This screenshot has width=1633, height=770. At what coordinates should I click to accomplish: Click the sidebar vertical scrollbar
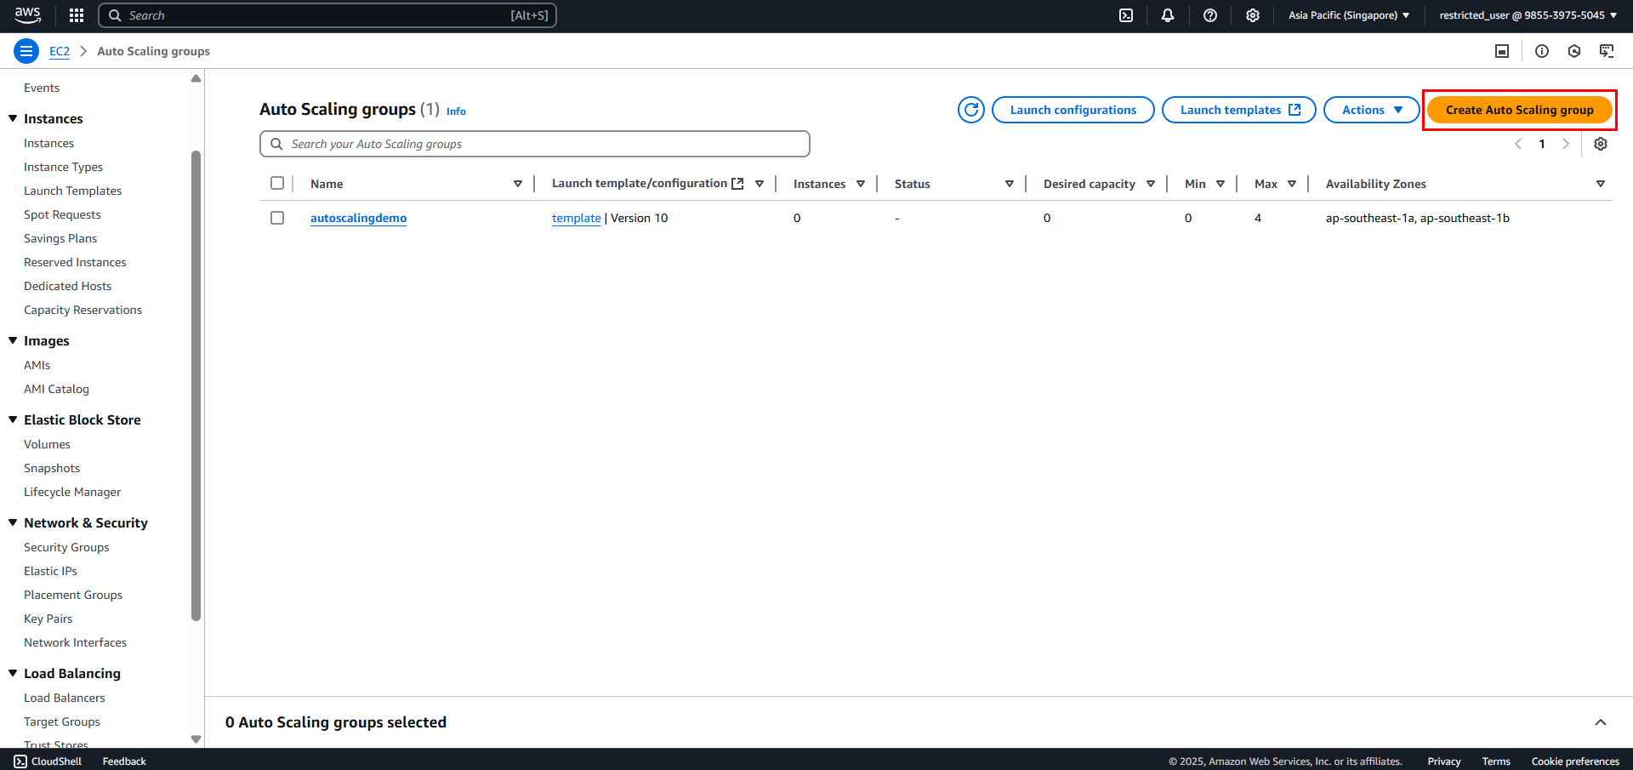click(196, 385)
